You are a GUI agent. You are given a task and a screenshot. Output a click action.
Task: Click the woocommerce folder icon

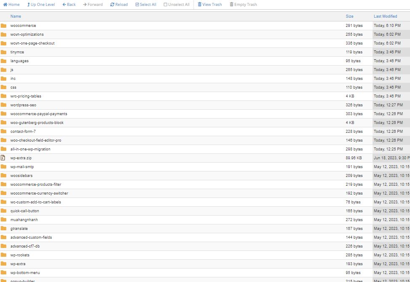(3, 26)
